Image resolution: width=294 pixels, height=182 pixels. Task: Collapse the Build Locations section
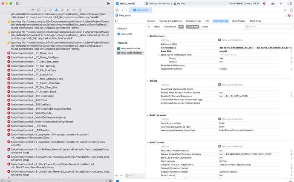147,115
